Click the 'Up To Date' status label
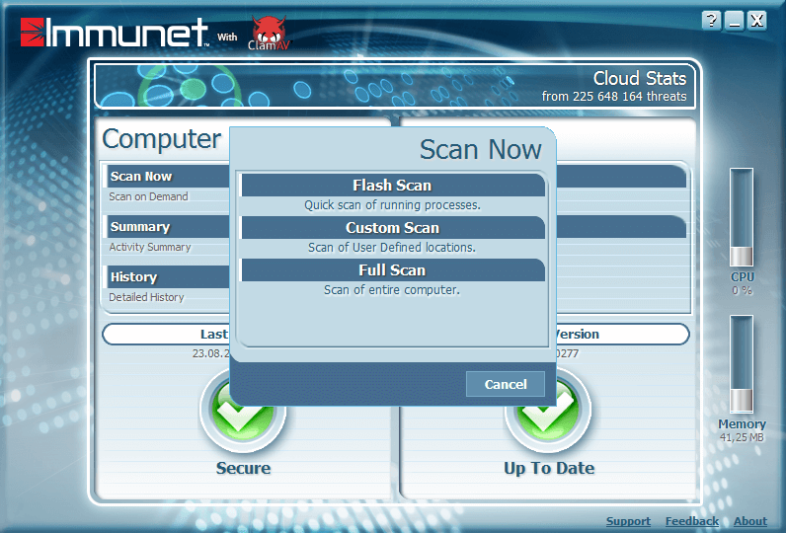The height and width of the screenshot is (533, 786). click(549, 468)
